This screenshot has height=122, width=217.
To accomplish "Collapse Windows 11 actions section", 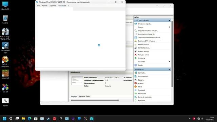I will [169, 69].
